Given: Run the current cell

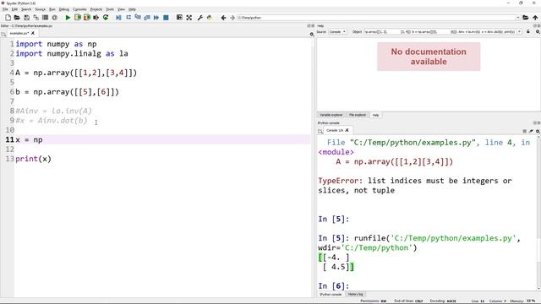Looking at the screenshot, I should (78, 17).
